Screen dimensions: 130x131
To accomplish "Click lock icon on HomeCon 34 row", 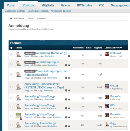I will click(69, 99).
